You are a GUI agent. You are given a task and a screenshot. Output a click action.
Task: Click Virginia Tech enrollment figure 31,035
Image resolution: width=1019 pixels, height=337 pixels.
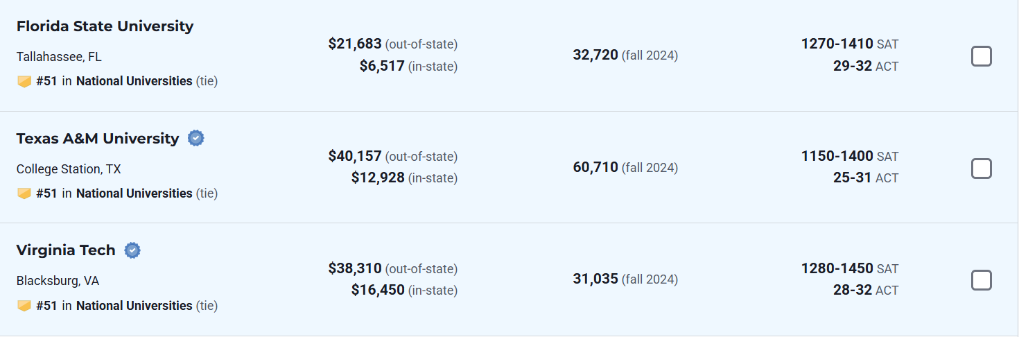pos(595,279)
